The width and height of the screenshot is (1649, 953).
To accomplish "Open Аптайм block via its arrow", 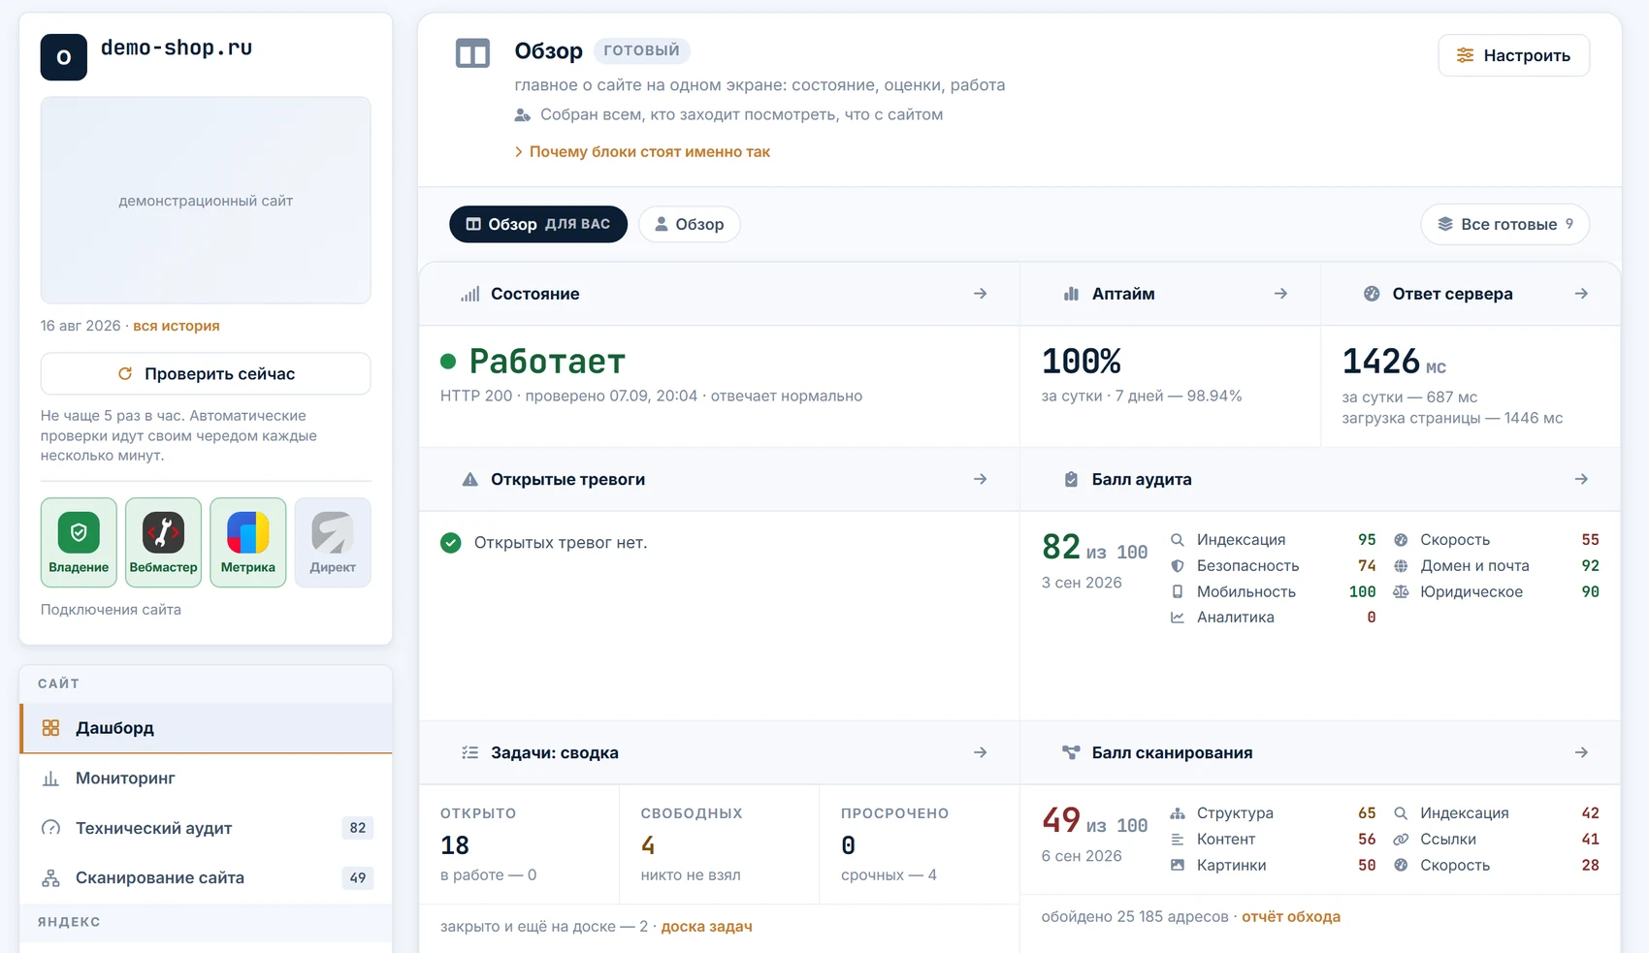I will pos(1280,294).
